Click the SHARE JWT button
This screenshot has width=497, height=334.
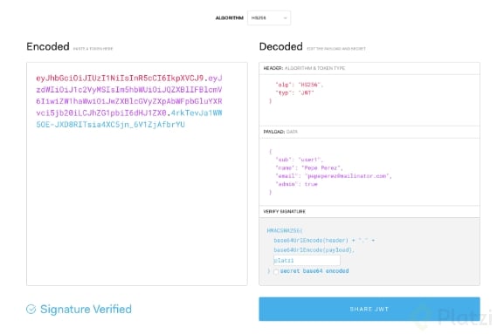(x=369, y=309)
